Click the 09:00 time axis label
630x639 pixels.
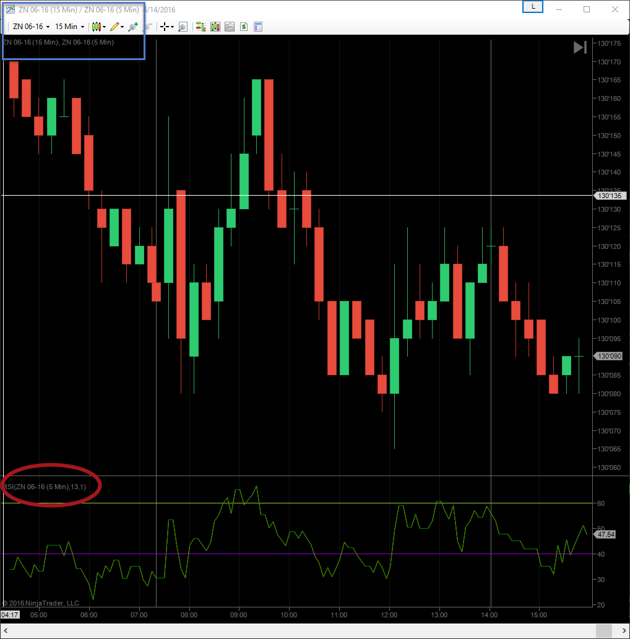[239, 615]
